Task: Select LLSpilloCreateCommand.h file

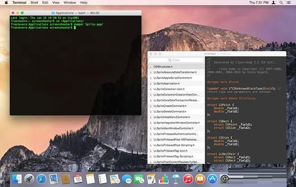Action: tap(176, 106)
